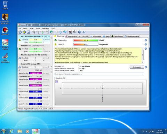Switch to the Hőmérséklet tab
This screenshot has width=167, height=134.
tap(71, 36)
